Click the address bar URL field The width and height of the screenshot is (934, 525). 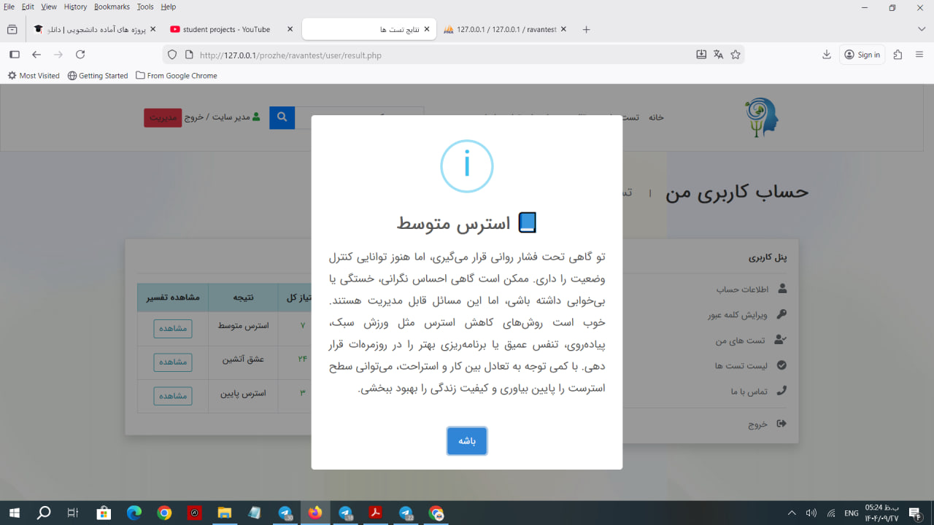(x=438, y=55)
